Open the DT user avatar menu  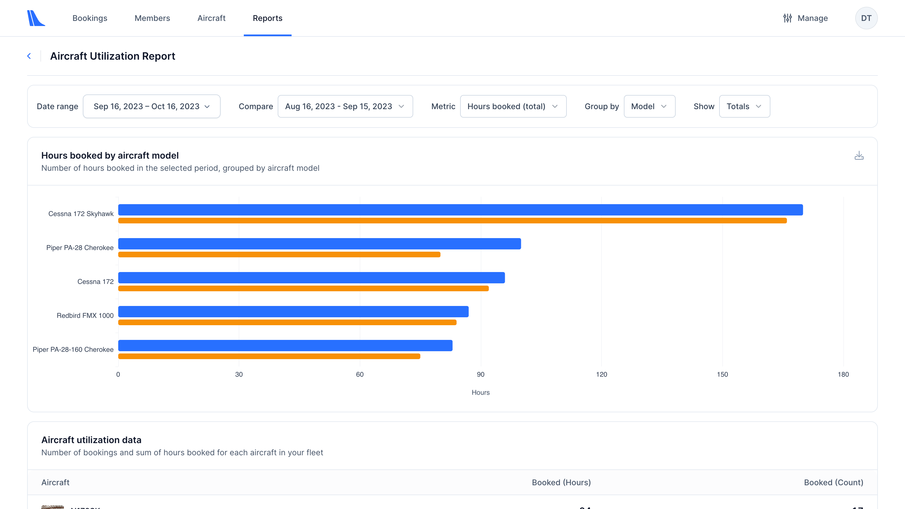866,18
